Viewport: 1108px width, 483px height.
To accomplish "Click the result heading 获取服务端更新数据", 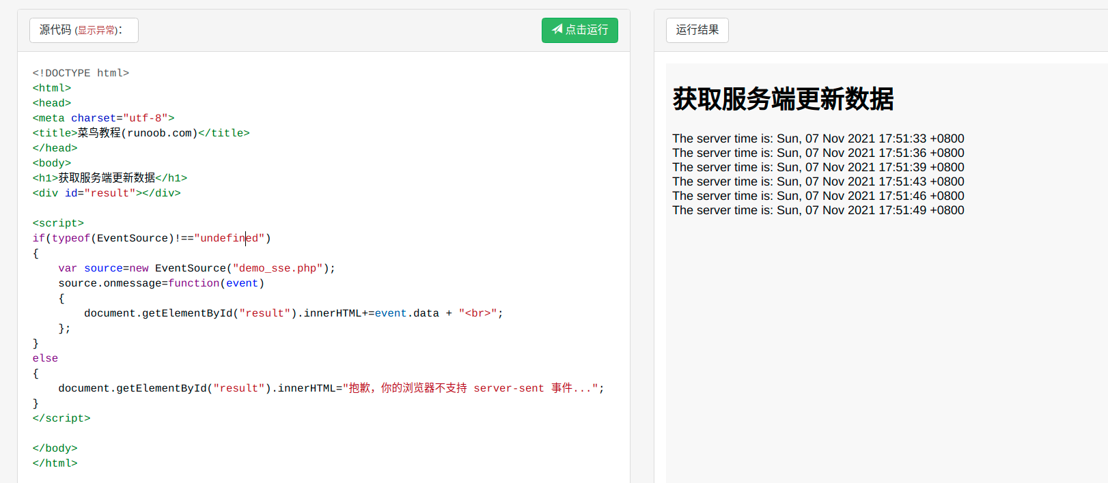I will click(783, 99).
